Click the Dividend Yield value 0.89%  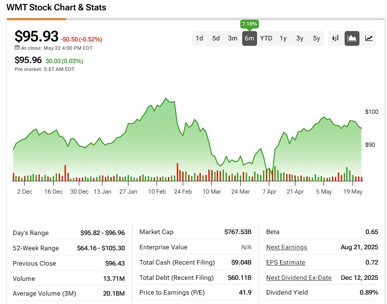[x=369, y=293]
